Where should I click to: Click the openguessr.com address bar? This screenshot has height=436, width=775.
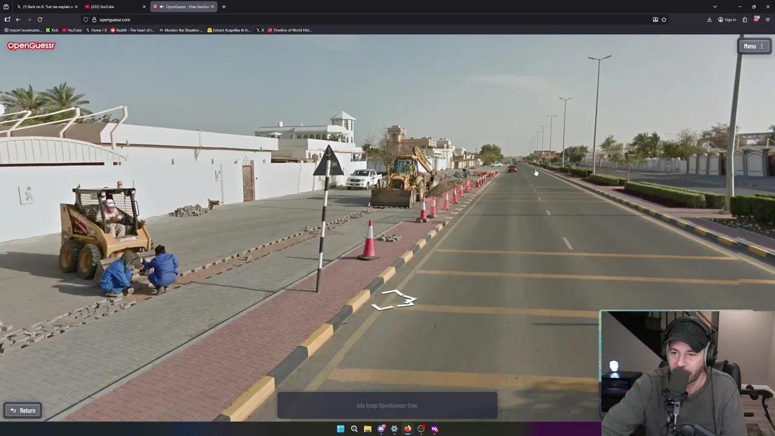point(375,19)
